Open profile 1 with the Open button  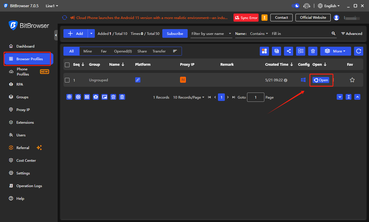coord(321,80)
